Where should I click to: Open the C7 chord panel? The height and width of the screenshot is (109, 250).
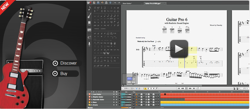pos(89,37)
